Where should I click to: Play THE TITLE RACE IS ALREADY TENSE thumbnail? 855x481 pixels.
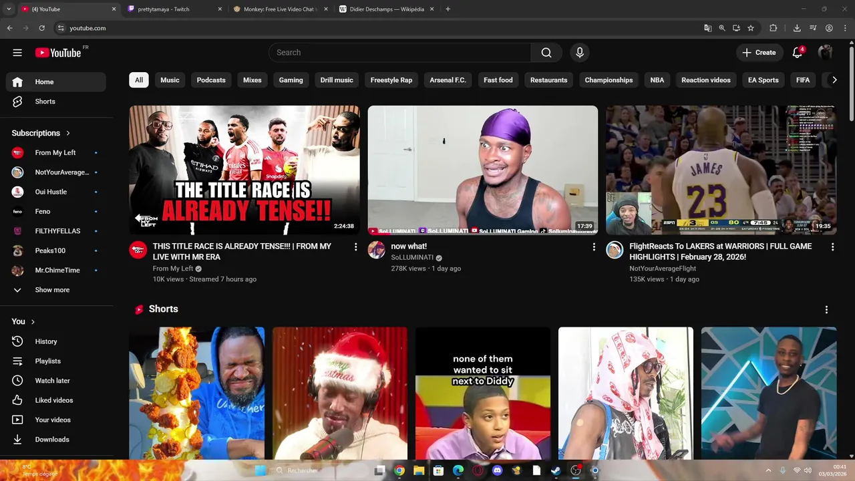tap(244, 170)
